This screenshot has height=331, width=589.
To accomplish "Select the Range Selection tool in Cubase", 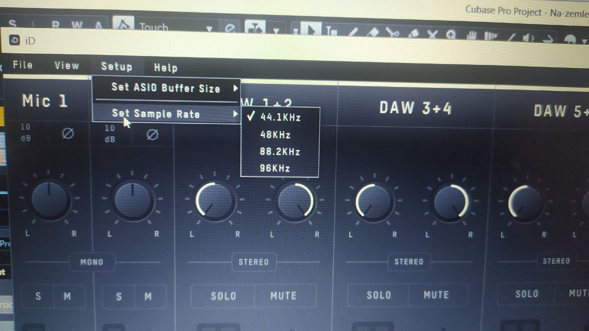I will click(x=331, y=31).
